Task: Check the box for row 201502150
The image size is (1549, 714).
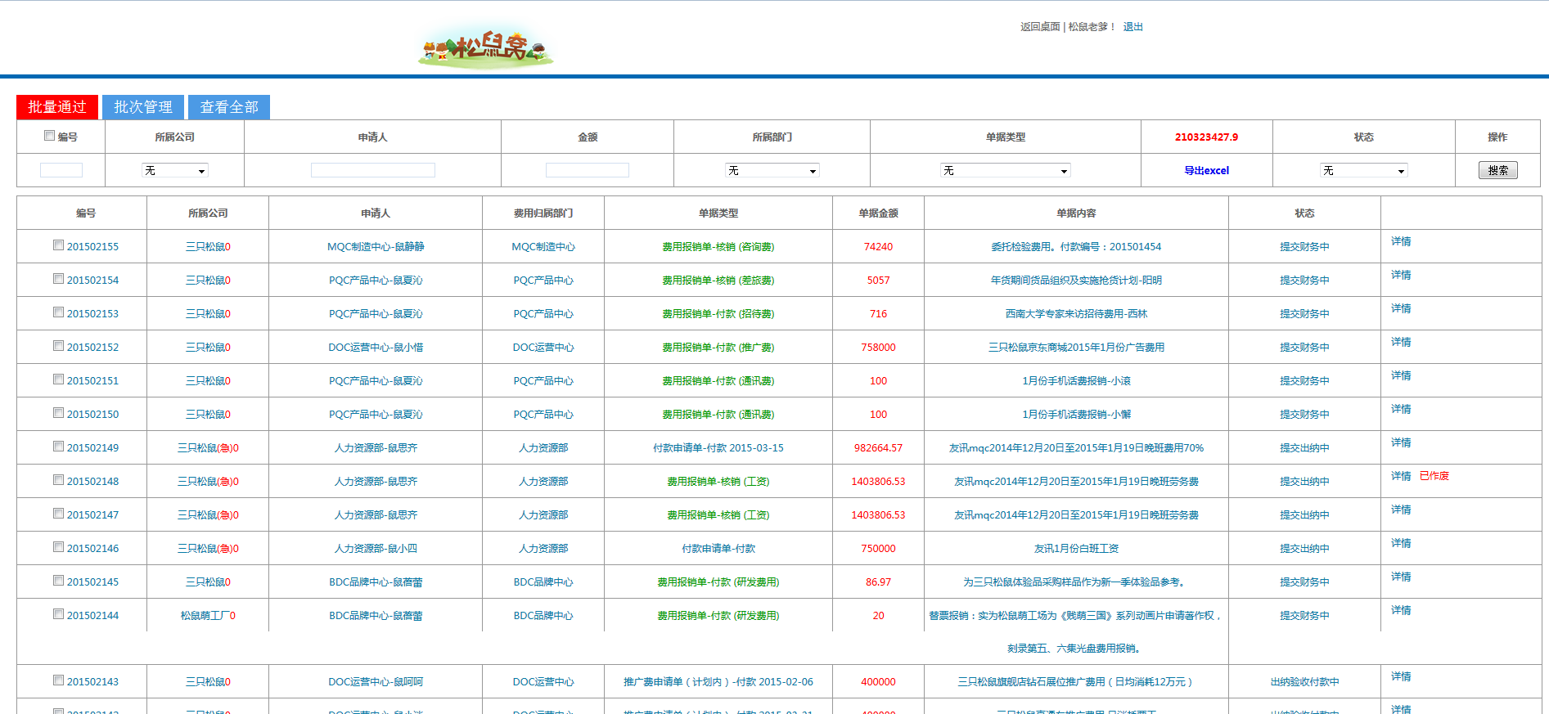Action: (x=59, y=413)
